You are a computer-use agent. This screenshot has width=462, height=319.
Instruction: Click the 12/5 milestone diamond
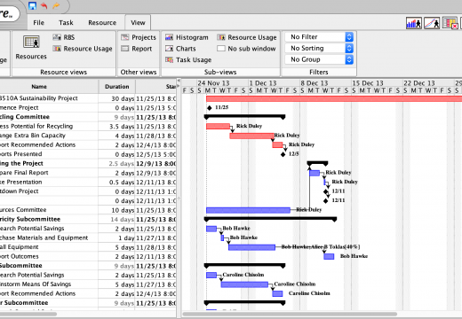(x=283, y=154)
